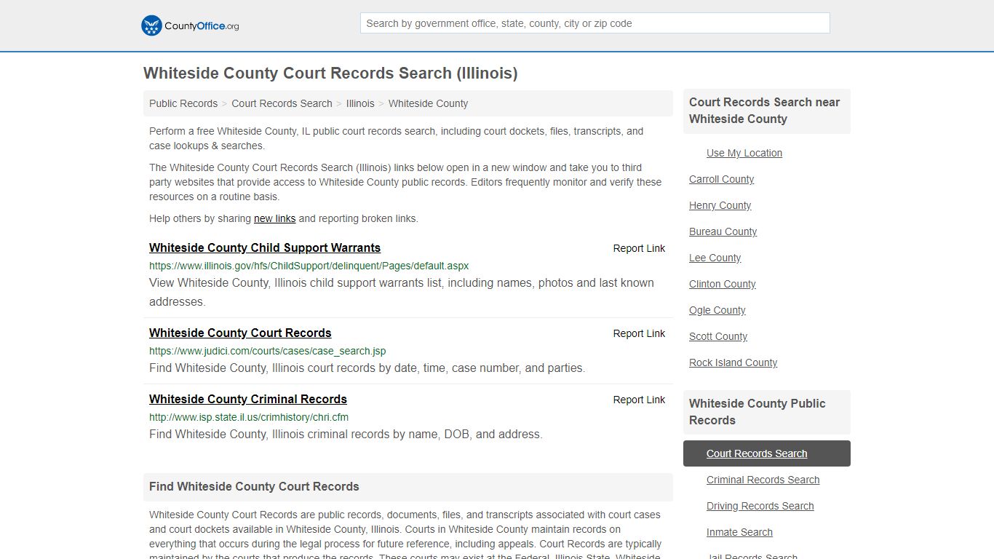Viewport: 994px width, 559px height.
Task: Open Whiteside County Court Records link
Action: click(x=240, y=333)
